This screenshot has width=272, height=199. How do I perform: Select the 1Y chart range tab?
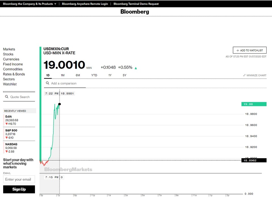[x=110, y=75]
